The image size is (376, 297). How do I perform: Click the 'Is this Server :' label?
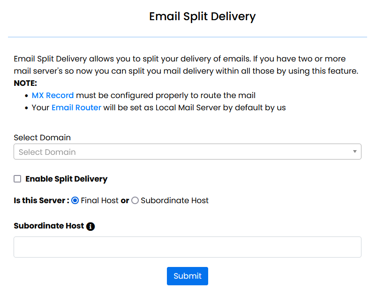(41, 200)
